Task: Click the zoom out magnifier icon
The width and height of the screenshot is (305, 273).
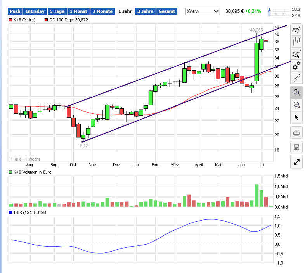Action: pos(296,104)
